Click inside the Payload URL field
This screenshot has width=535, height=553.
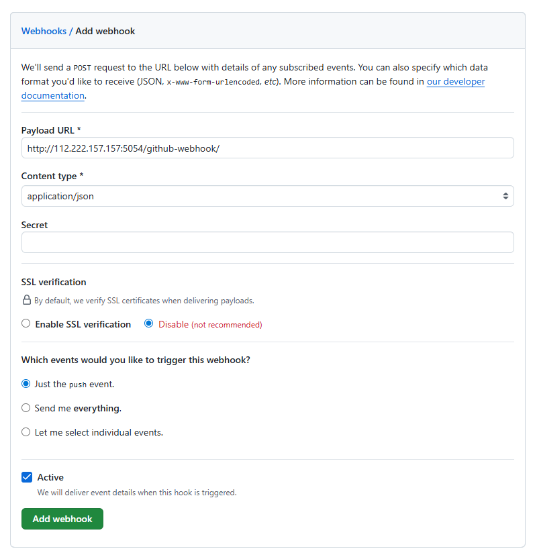point(267,148)
